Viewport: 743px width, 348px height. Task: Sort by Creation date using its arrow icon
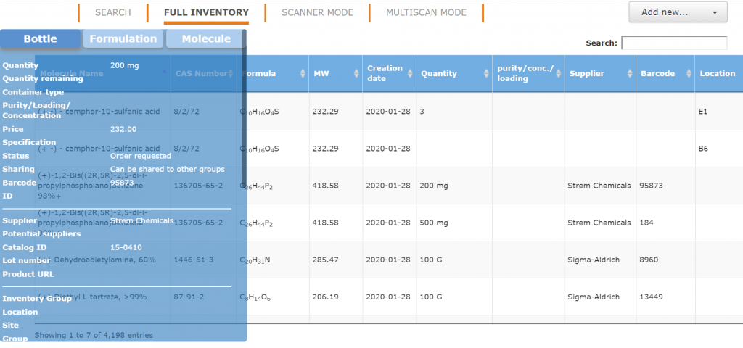tap(409, 74)
